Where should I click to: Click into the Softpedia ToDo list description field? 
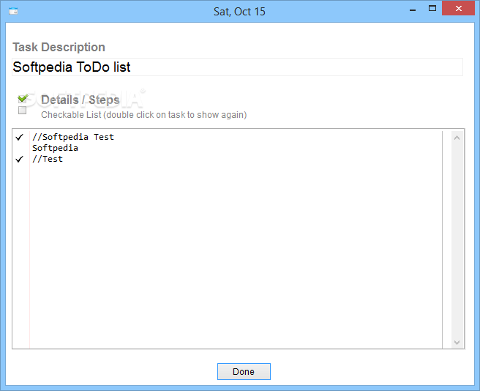pos(237,67)
